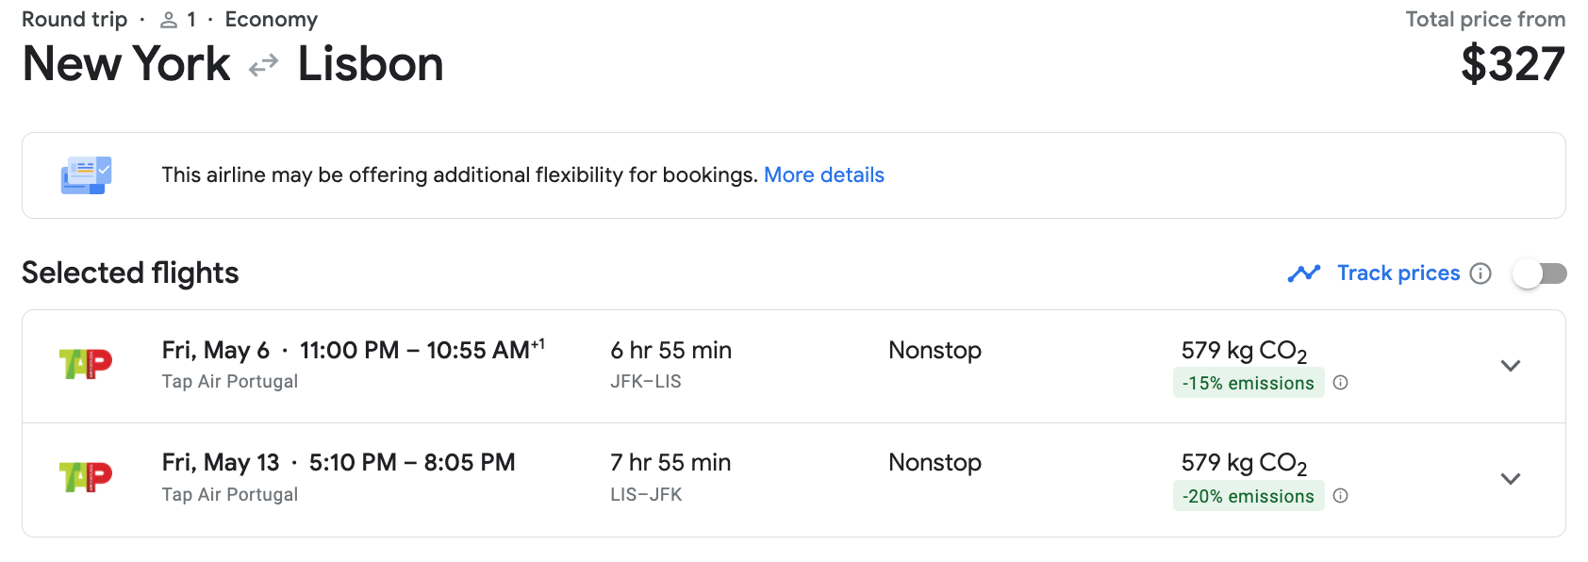Show info for -20% emissions badge
This screenshot has height=562, width=1588.
[1341, 496]
